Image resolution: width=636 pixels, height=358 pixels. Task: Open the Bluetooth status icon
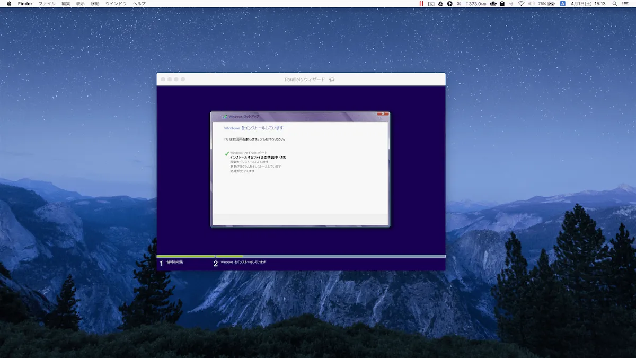(511, 4)
